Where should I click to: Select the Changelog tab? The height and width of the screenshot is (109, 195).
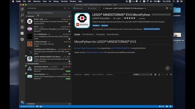(100, 34)
